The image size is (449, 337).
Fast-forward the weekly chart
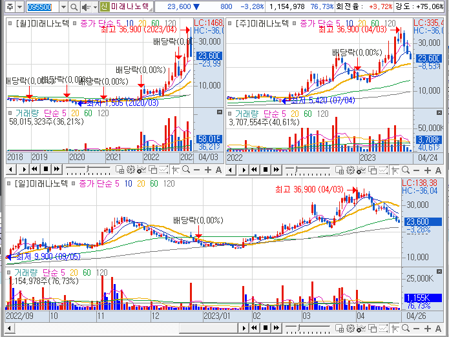pos(277,170)
